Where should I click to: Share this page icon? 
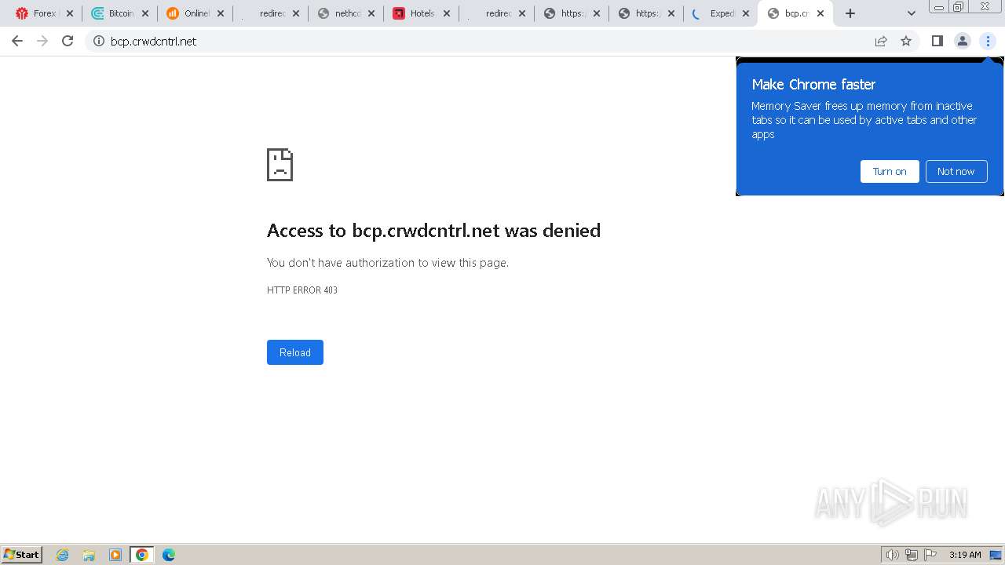[x=881, y=41]
